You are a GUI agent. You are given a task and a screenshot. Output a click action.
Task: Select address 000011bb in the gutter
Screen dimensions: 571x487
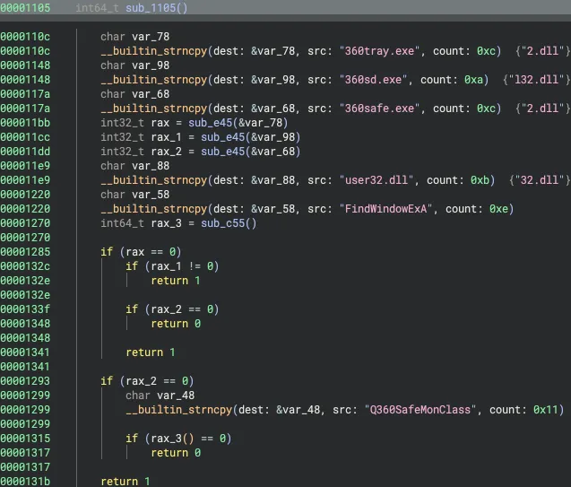(x=25, y=123)
